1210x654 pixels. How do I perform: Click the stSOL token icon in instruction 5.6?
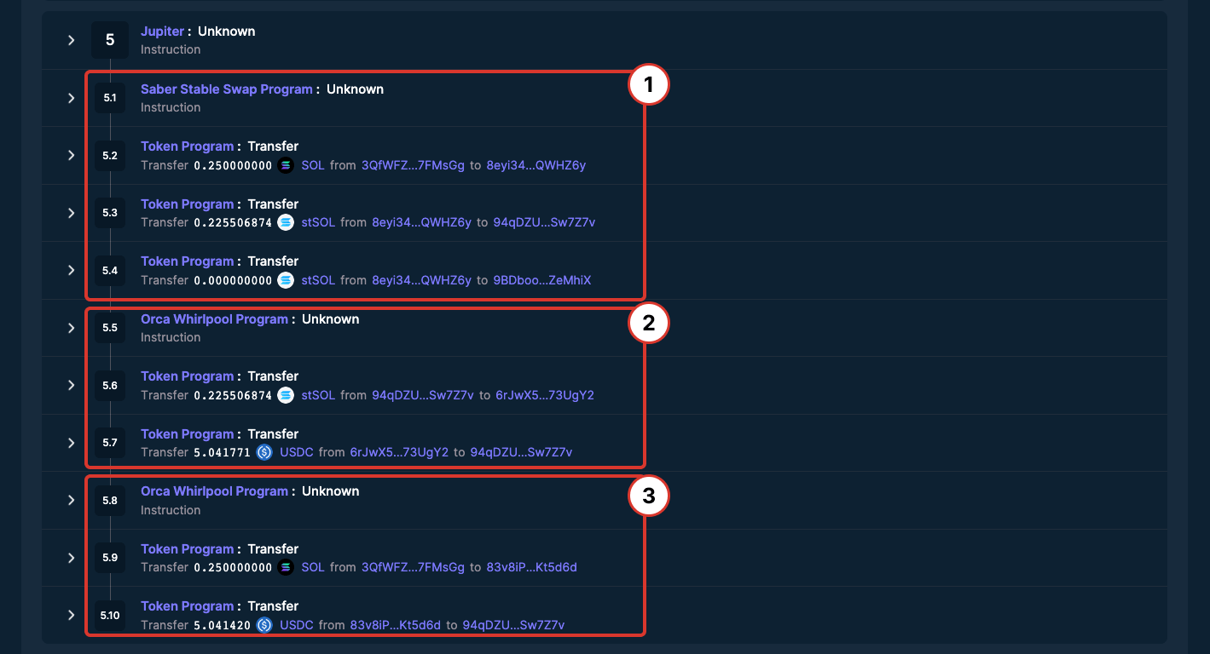(286, 395)
